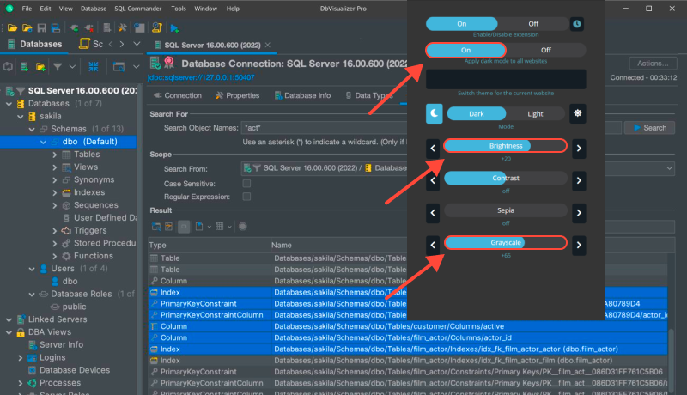Screen dimensions: 687x395
Task: Click the show-object-in-window icon in Databases panel
Action: (x=119, y=67)
